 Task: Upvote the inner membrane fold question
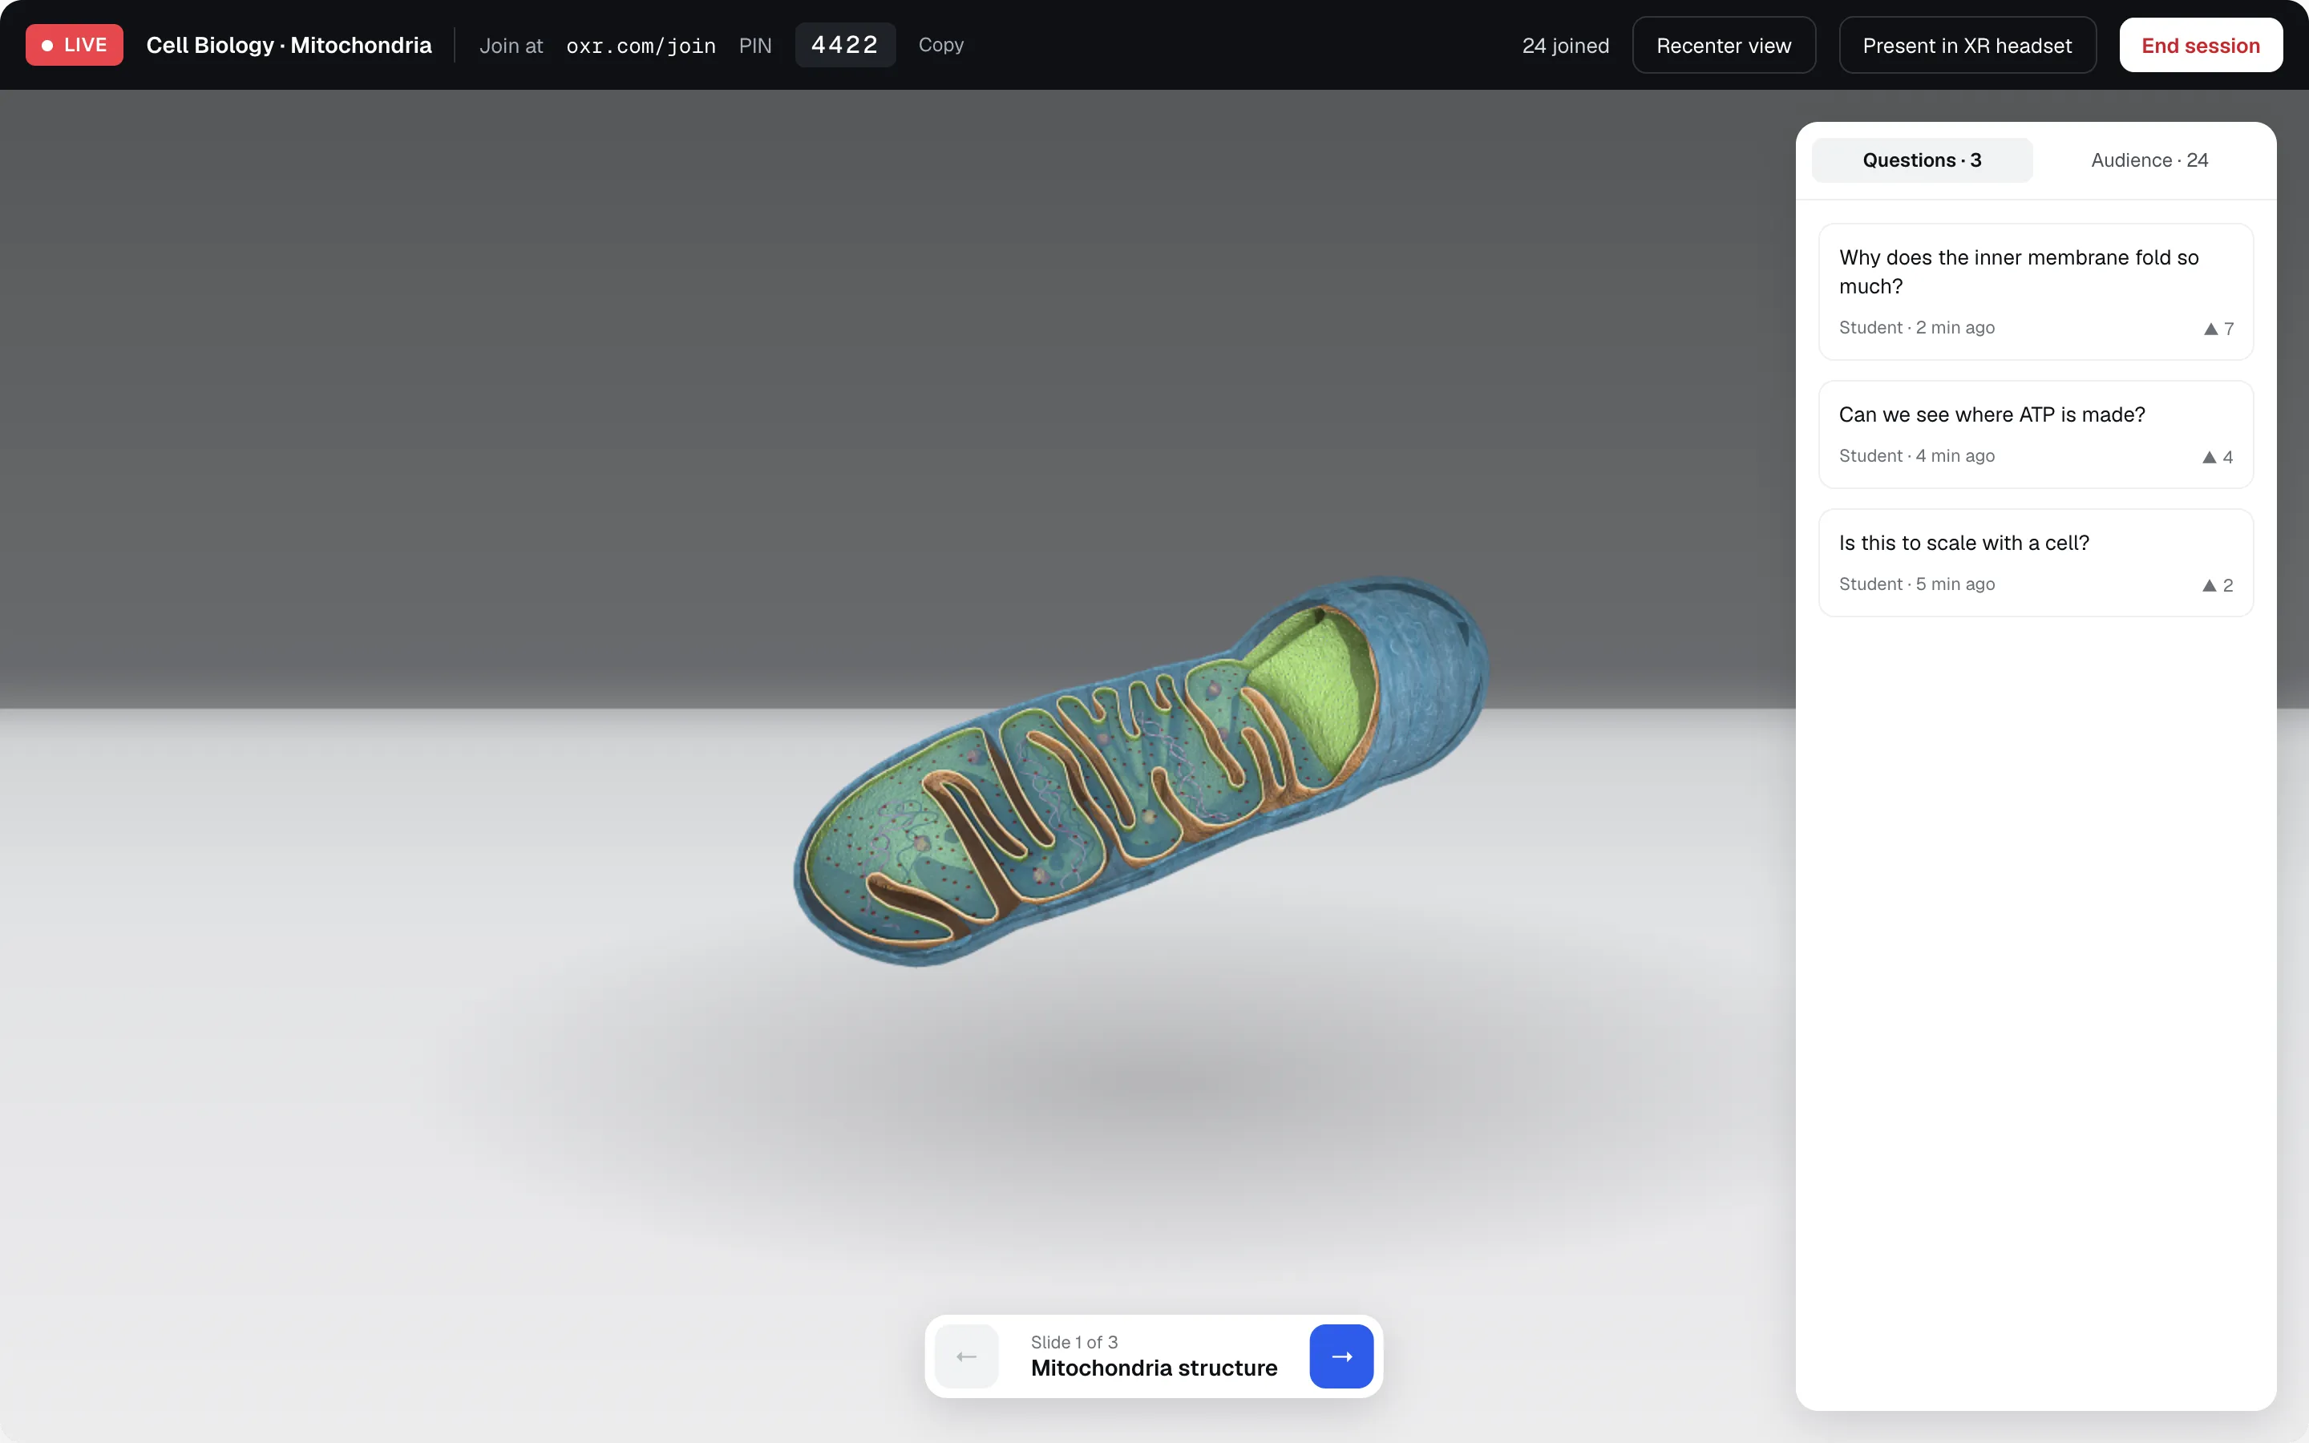2218,329
